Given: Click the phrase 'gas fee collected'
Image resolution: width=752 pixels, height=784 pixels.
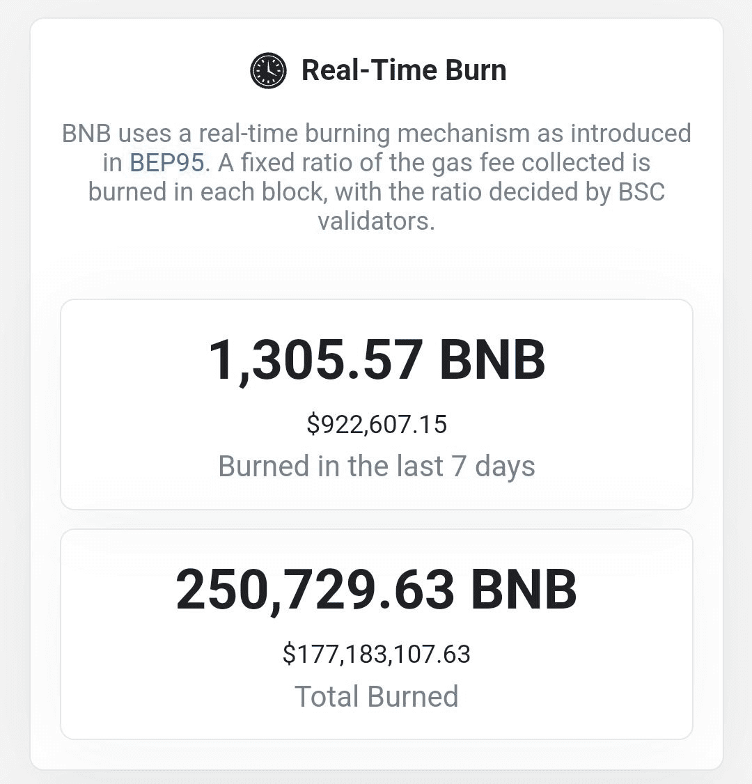Looking at the screenshot, I should pos(527,162).
